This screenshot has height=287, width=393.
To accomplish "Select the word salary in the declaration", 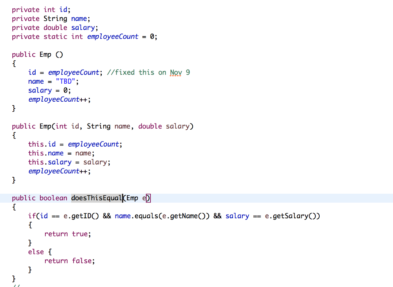I will click(x=83, y=27).
